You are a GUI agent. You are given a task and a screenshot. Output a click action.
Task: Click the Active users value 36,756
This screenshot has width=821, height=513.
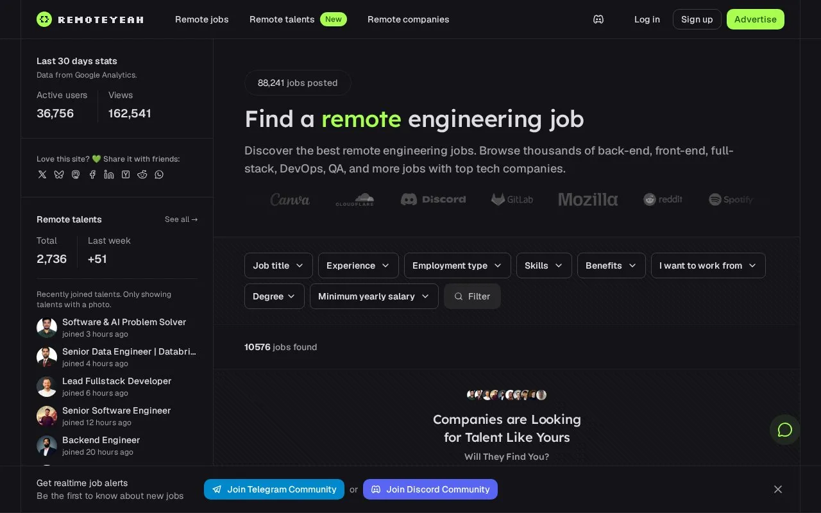point(55,114)
